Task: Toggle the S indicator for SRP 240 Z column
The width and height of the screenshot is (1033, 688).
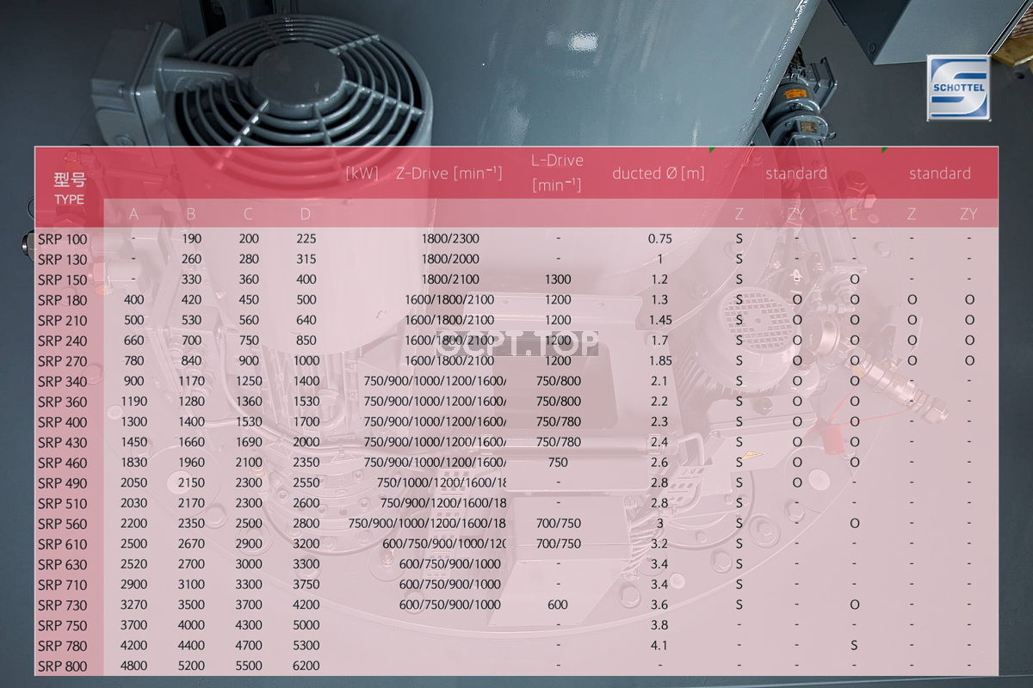Action: point(738,340)
